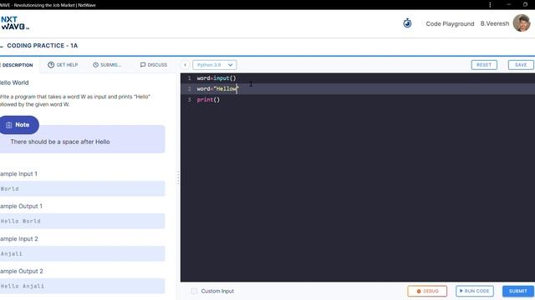
Task: Click the Sample Input 2 Anjali value
Action: point(82,253)
